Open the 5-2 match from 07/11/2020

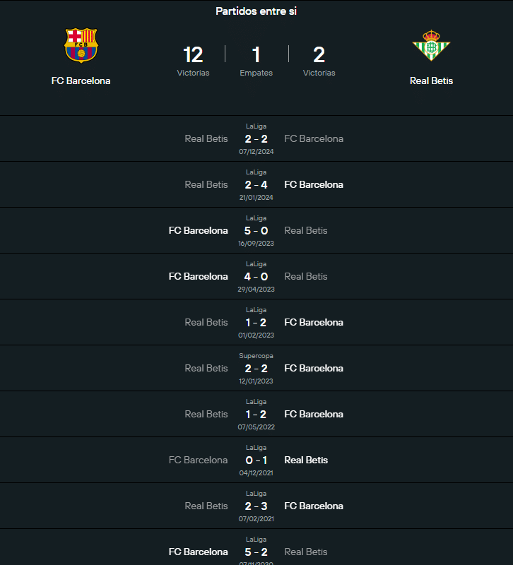256,552
